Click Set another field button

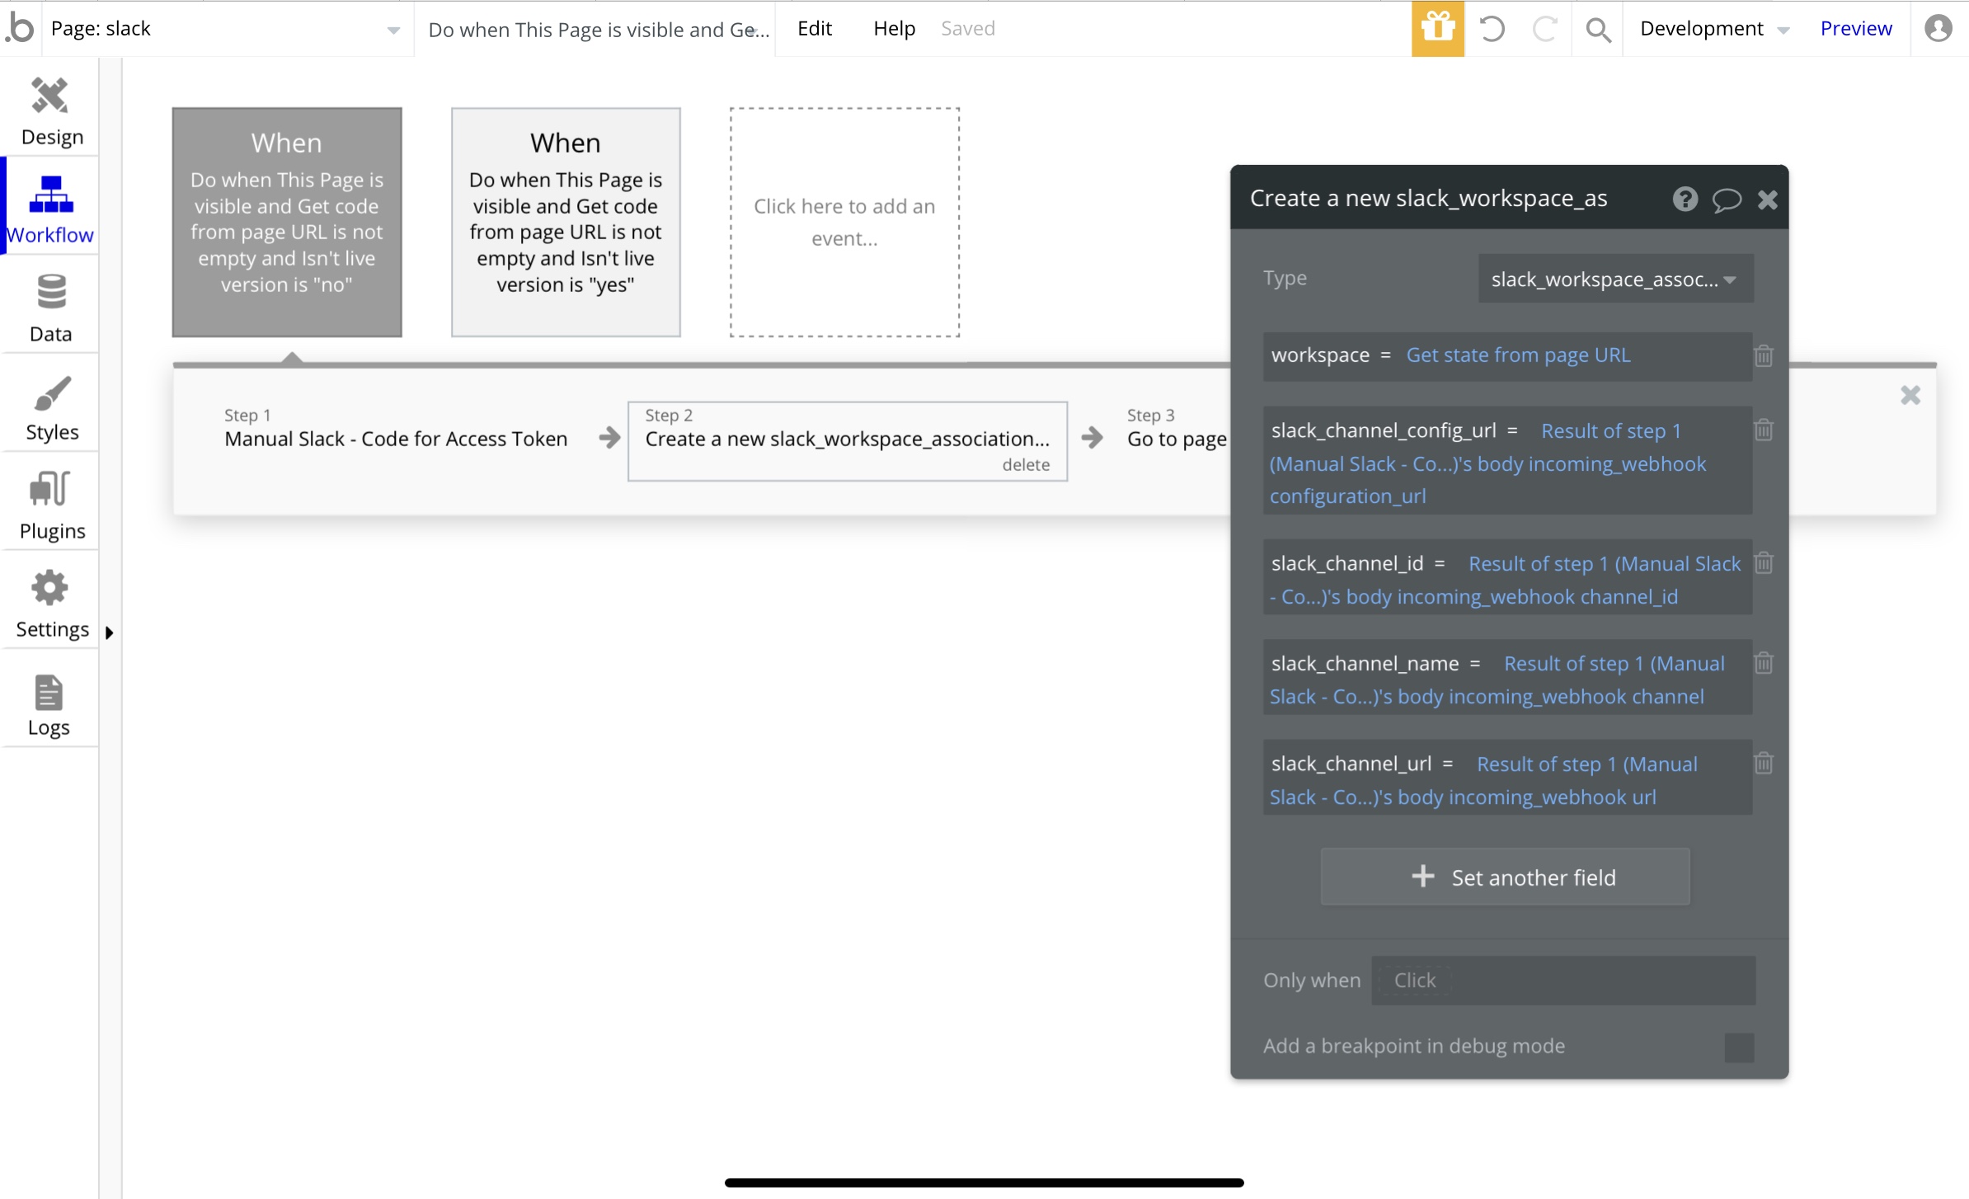pyautogui.click(x=1505, y=877)
